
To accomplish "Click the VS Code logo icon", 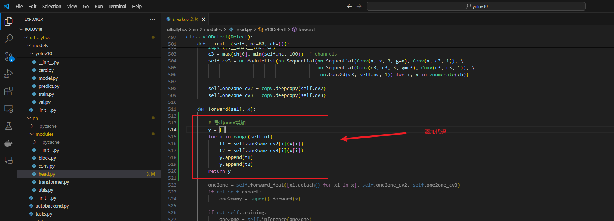I will pyautogui.click(x=7, y=6).
